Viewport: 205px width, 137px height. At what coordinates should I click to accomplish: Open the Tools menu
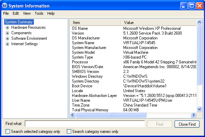[39, 13]
